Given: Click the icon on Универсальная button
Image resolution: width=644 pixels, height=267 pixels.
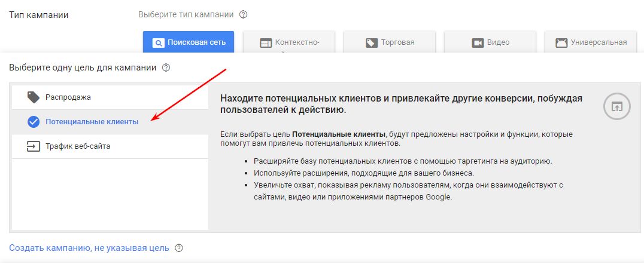Looking at the screenshot, I should [x=561, y=43].
